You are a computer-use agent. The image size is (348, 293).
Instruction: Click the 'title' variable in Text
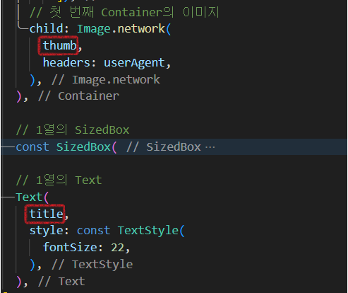pyautogui.click(x=46, y=214)
